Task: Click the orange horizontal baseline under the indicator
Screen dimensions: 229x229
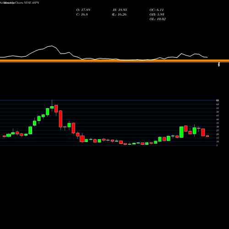Action: tap(114, 61)
